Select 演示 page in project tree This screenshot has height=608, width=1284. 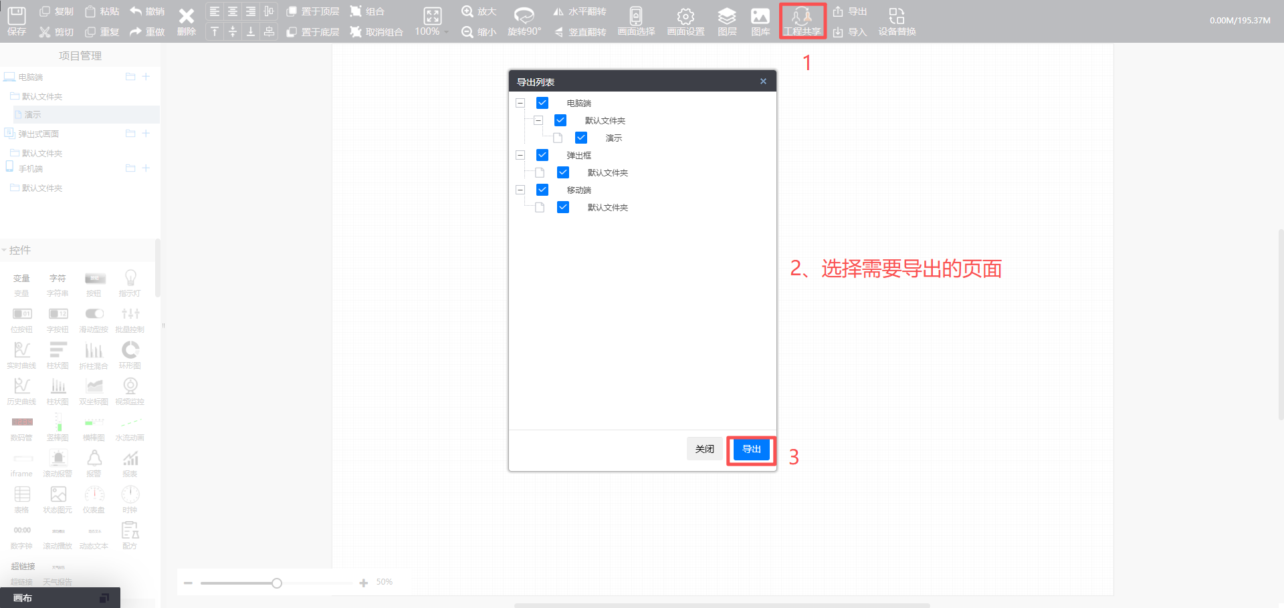pyautogui.click(x=33, y=115)
